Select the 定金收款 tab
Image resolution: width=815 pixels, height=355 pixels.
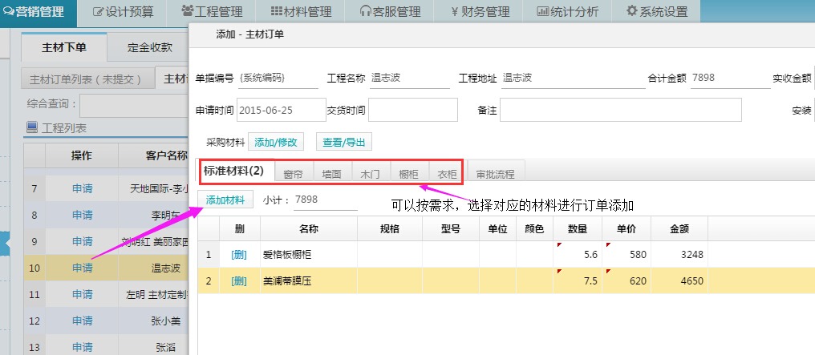[x=150, y=47]
